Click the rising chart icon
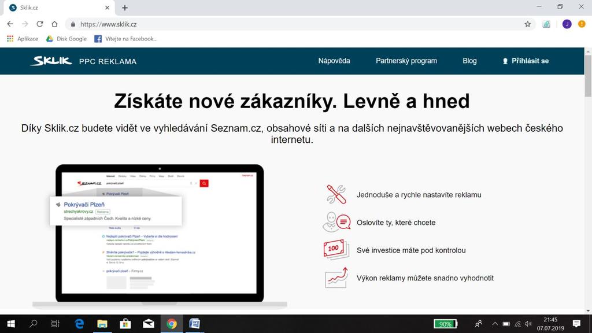This screenshot has width=592, height=333. (336, 277)
